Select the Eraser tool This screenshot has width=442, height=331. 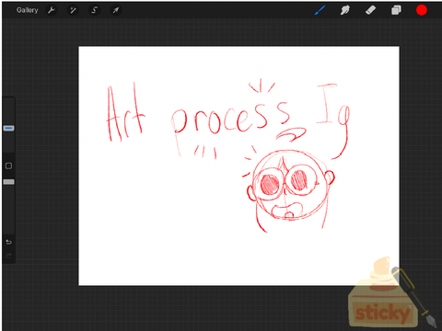pyautogui.click(x=370, y=10)
